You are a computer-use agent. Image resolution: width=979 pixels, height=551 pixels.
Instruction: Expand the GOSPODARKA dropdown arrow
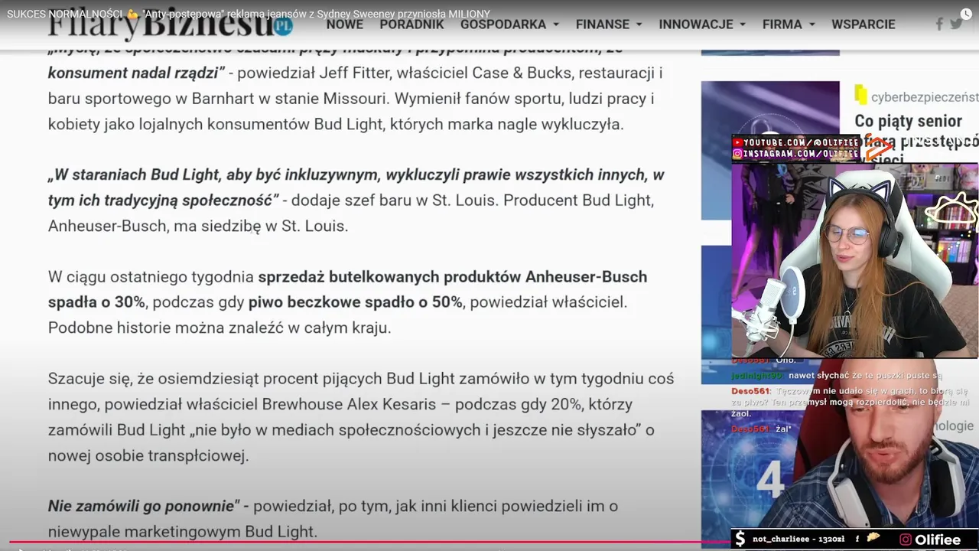[x=556, y=25]
